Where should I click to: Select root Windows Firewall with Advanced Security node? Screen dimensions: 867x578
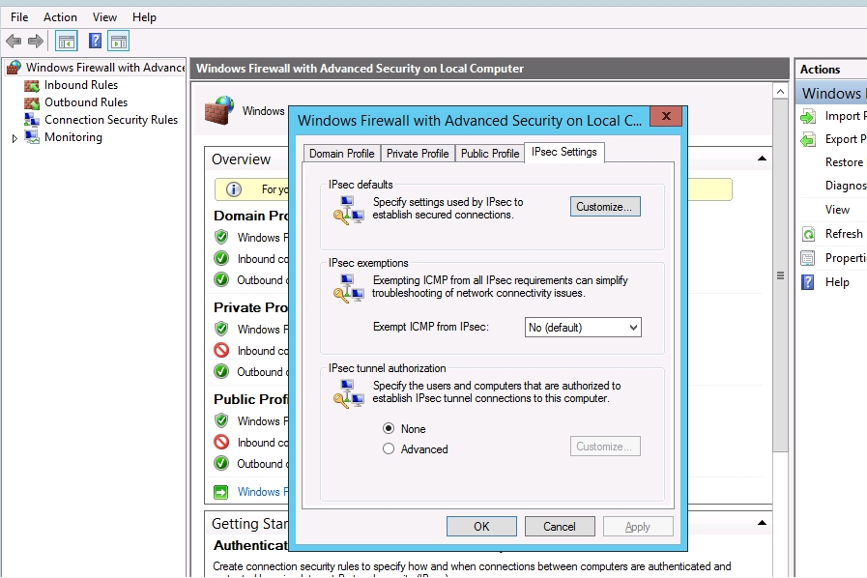(x=105, y=68)
